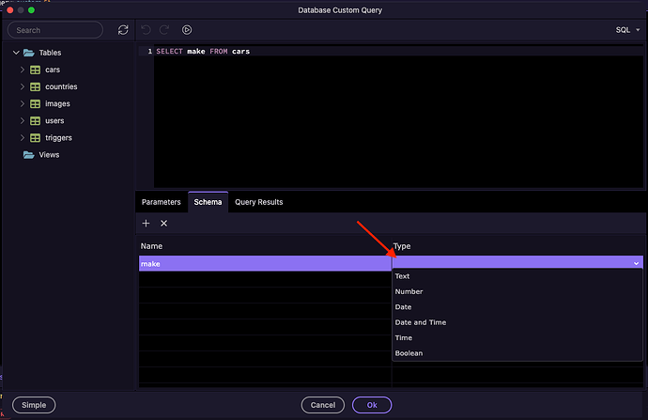Screen dimensions: 648x420
Task: Select the Schema tab
Action: tap(208, 202)
